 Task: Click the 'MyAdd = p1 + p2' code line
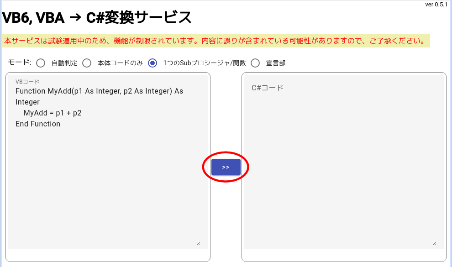click(53, 113)
